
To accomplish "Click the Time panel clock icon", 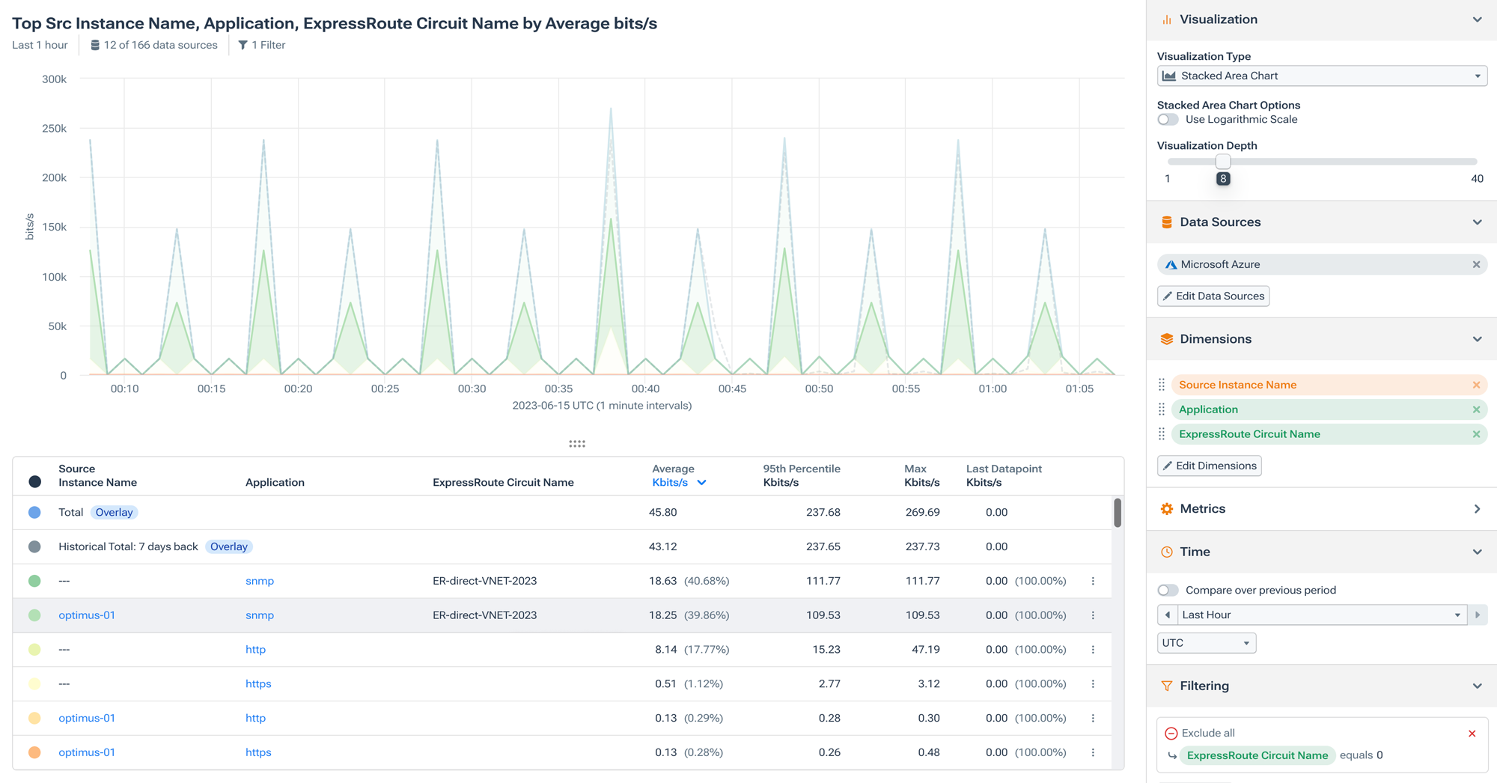I will (1167, 552).
